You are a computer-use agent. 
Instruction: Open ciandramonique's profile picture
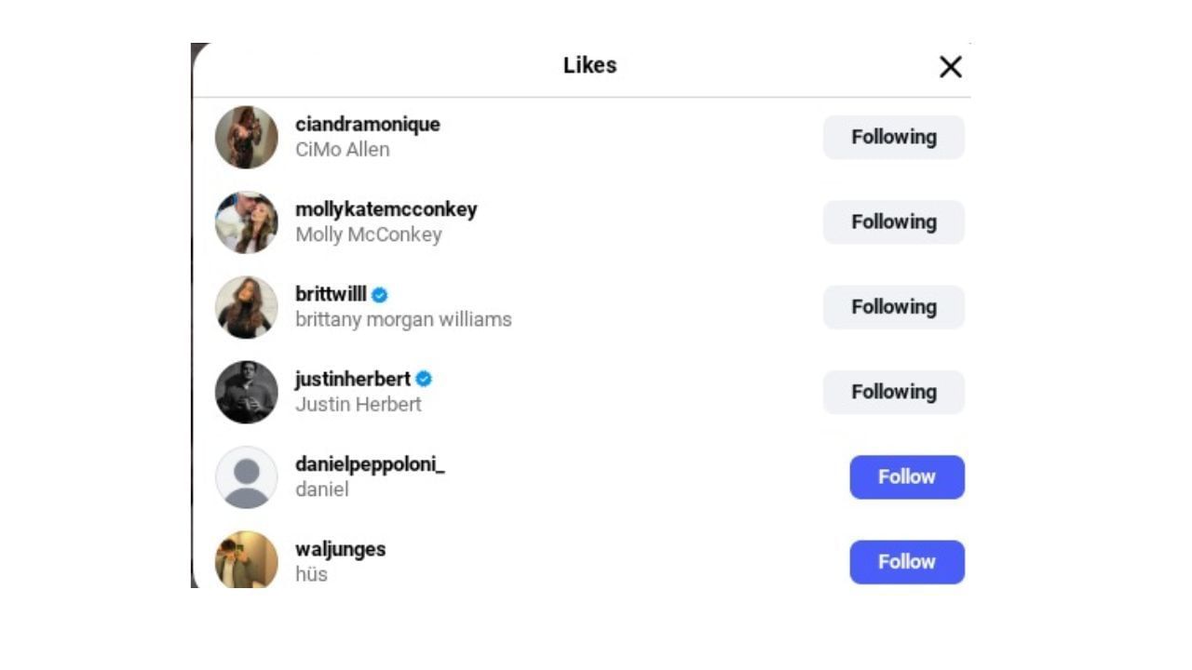[247, 137]
